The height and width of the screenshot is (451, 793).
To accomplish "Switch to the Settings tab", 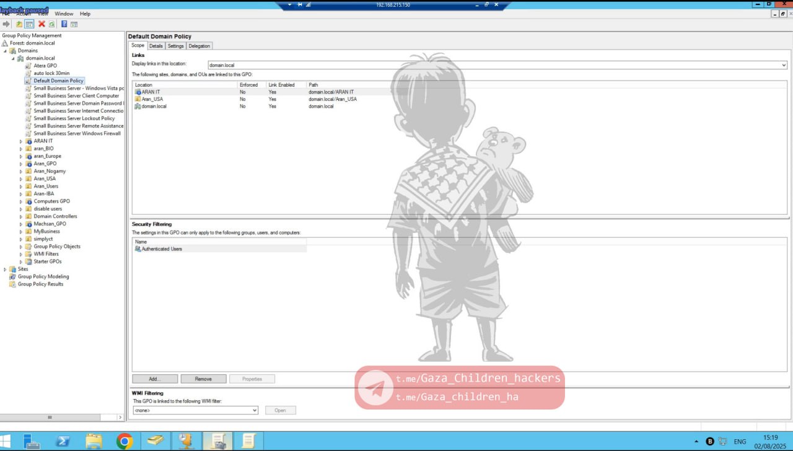I will pyautogui.click(x=175, y=46).
